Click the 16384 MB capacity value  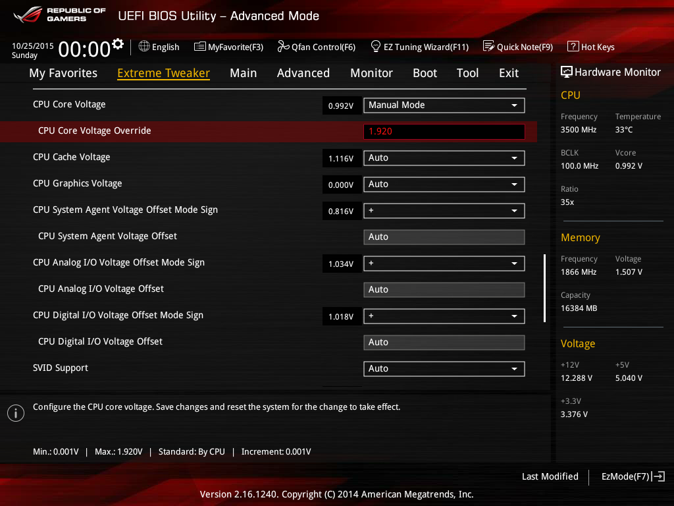(x=579, y=308)
